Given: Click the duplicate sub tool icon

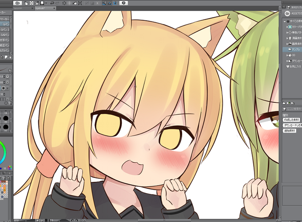Looking at the screenshot, I should point(6,57).
